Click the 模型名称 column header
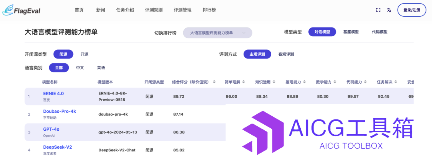 click(x=50, y=82)
